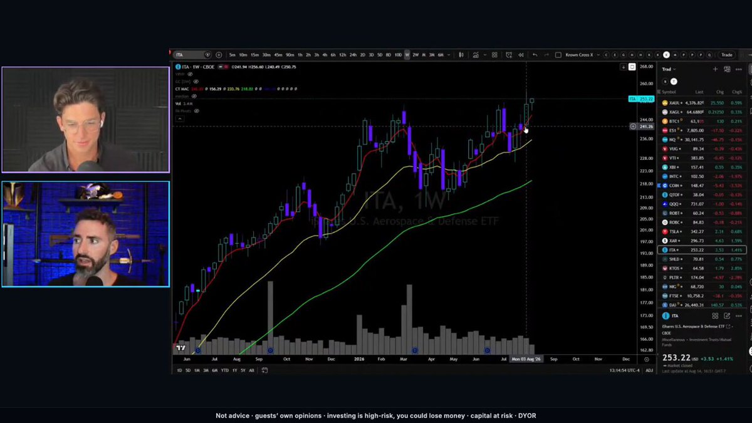752x423 pixels.
Task: Add symbol to watchlist plus icon
Action: (716, 69)
